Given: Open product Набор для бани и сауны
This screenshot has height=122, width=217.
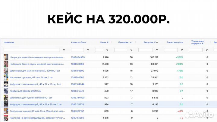Looking at the screenshot, I should click(37, 64).
